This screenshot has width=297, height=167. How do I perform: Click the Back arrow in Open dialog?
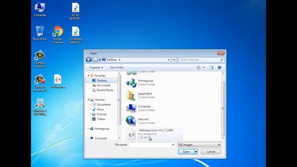click(89, 60)
